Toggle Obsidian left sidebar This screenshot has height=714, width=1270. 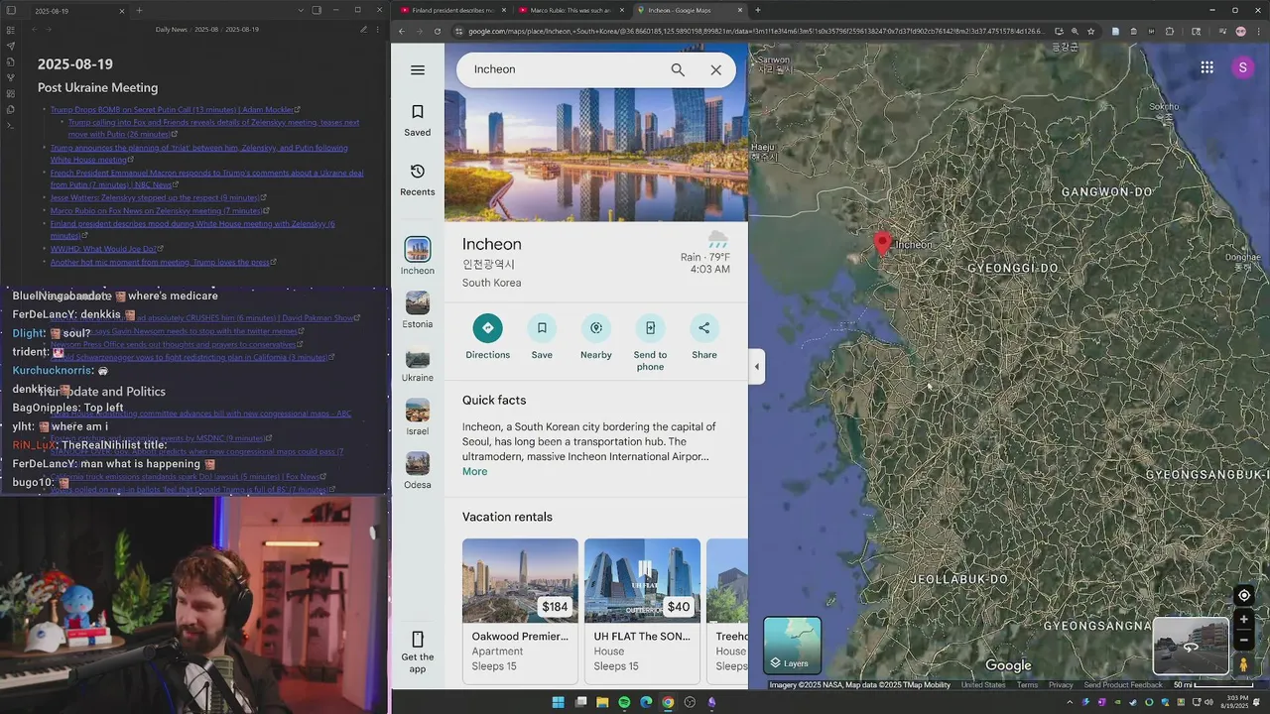[x=11, y=10]
